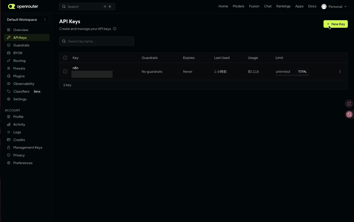Open the Default Workspace selector

pos(27,20)
